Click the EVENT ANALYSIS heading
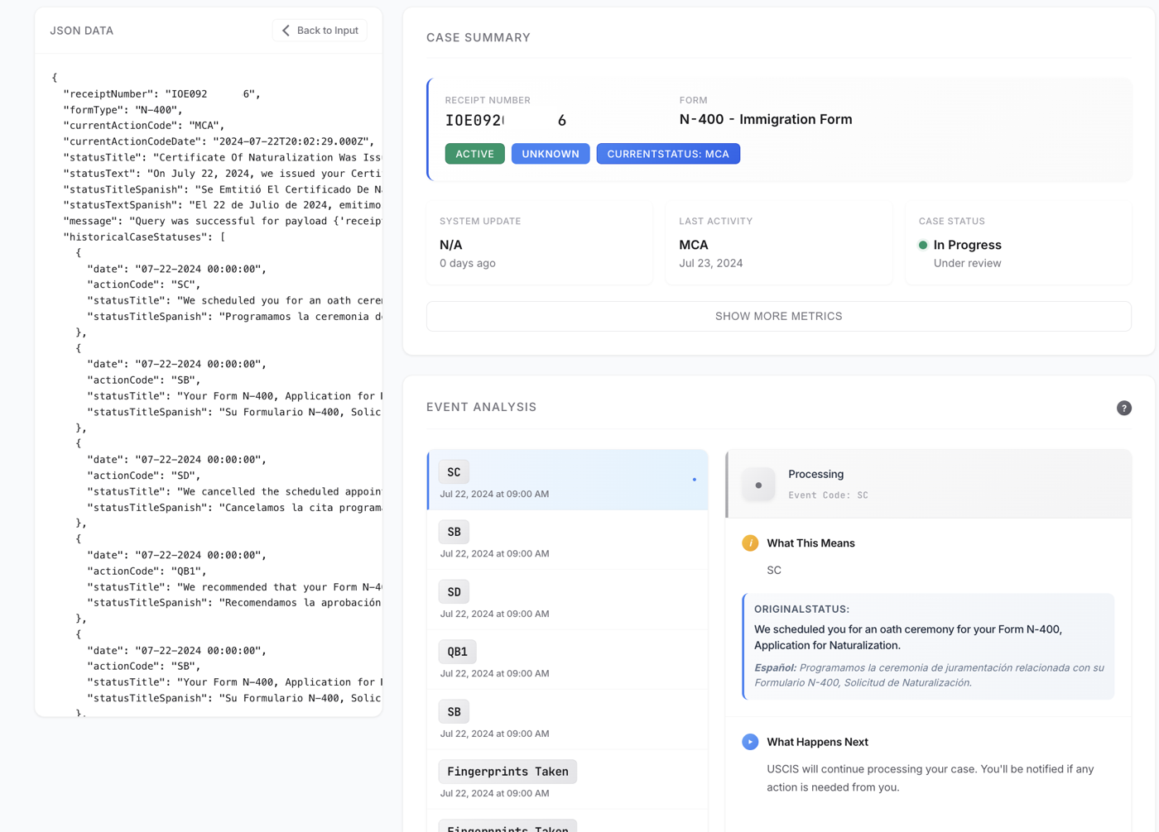Viewport: 1159px width, 832px height. pyautogui.click(x=481, y=407)
